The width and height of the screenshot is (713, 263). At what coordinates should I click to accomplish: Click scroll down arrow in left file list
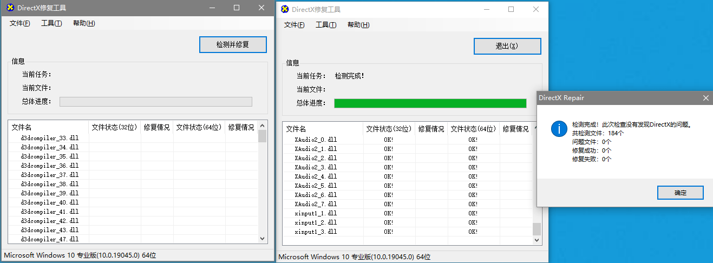[x=263, y=238]
